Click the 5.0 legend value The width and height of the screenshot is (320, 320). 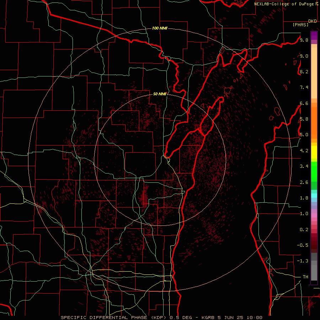coord(304,135)
